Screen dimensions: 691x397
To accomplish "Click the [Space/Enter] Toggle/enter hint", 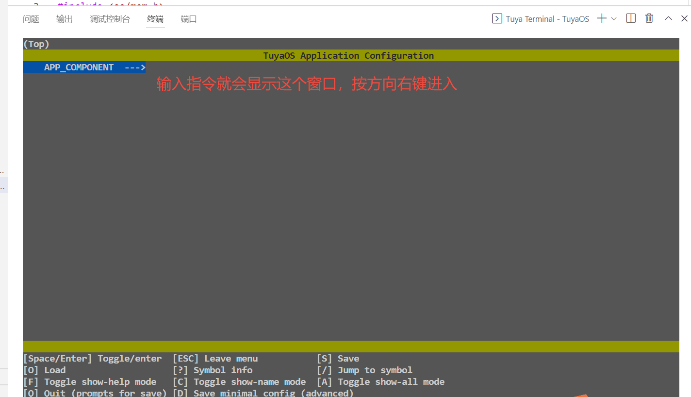I will (92, 358).
